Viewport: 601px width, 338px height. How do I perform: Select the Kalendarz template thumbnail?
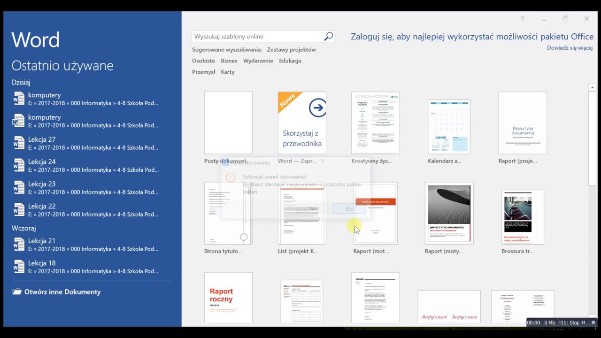449,127
